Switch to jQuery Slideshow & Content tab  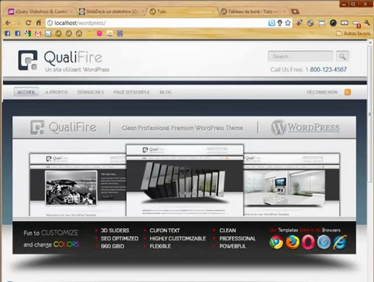click(41, 11)
